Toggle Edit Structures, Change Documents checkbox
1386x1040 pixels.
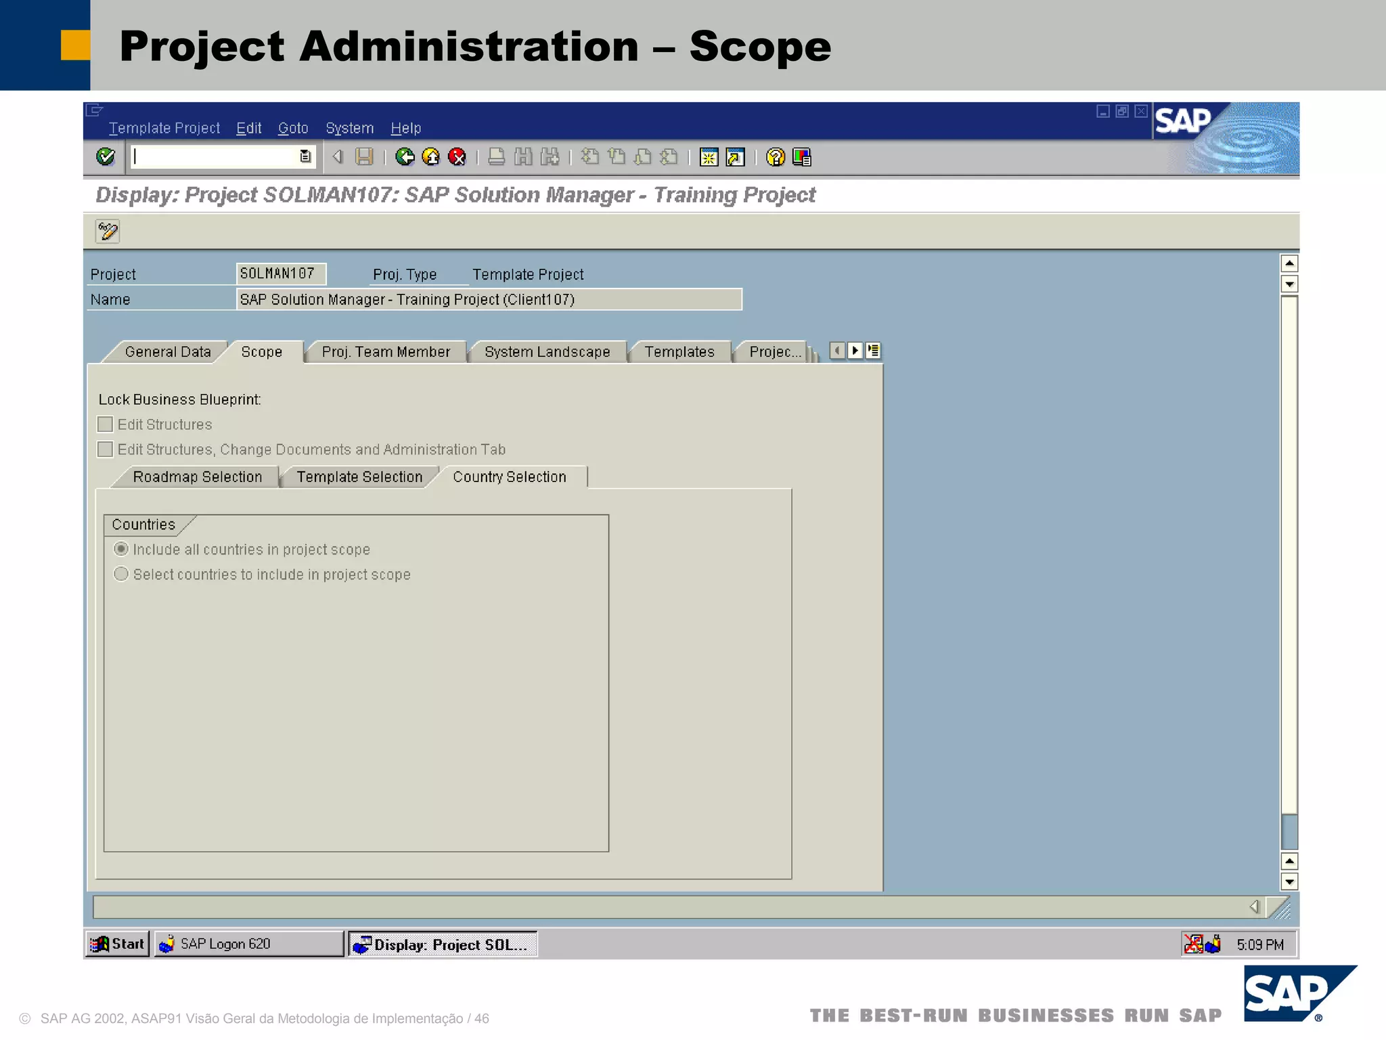pos(105,450)
